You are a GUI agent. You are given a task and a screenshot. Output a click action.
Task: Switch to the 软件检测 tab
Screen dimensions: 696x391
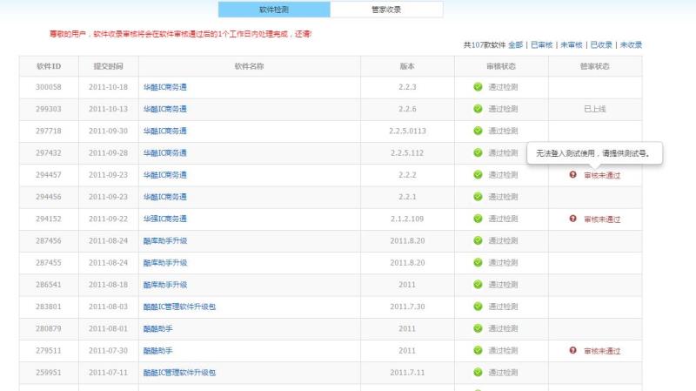(274, 10)
